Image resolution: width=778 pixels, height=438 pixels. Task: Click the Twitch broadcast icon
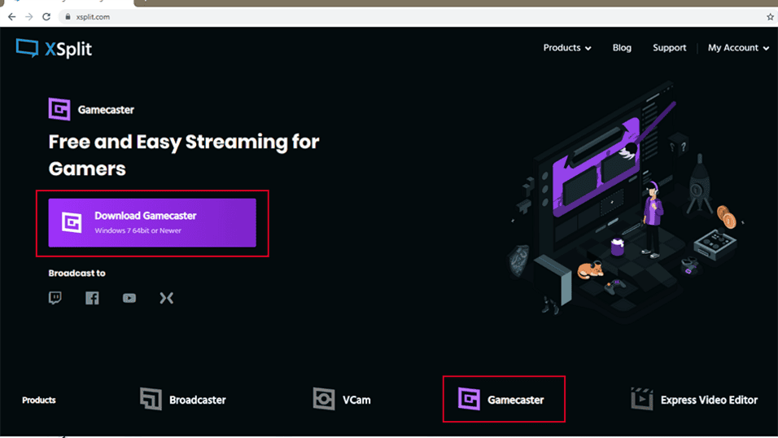pos(55,298)
